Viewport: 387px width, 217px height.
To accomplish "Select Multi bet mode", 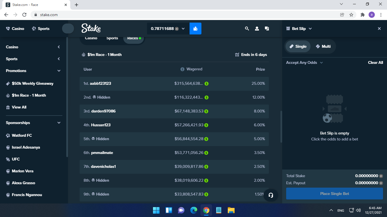I will pos(323,46).
